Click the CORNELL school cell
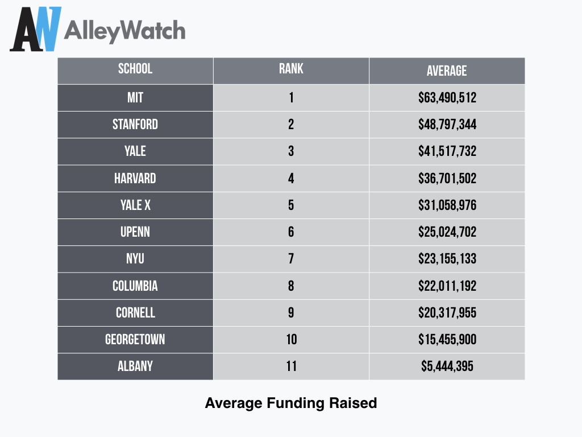Screen dimensions: 582x437 (135, 312)
